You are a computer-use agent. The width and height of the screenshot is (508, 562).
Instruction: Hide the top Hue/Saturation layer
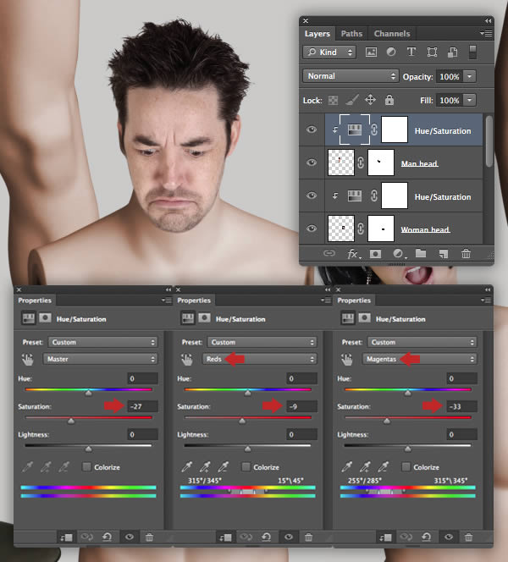click(x=312, y=129)
